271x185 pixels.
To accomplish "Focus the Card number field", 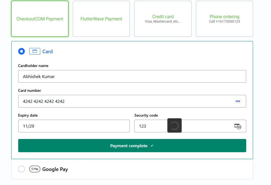I will 132,101.
